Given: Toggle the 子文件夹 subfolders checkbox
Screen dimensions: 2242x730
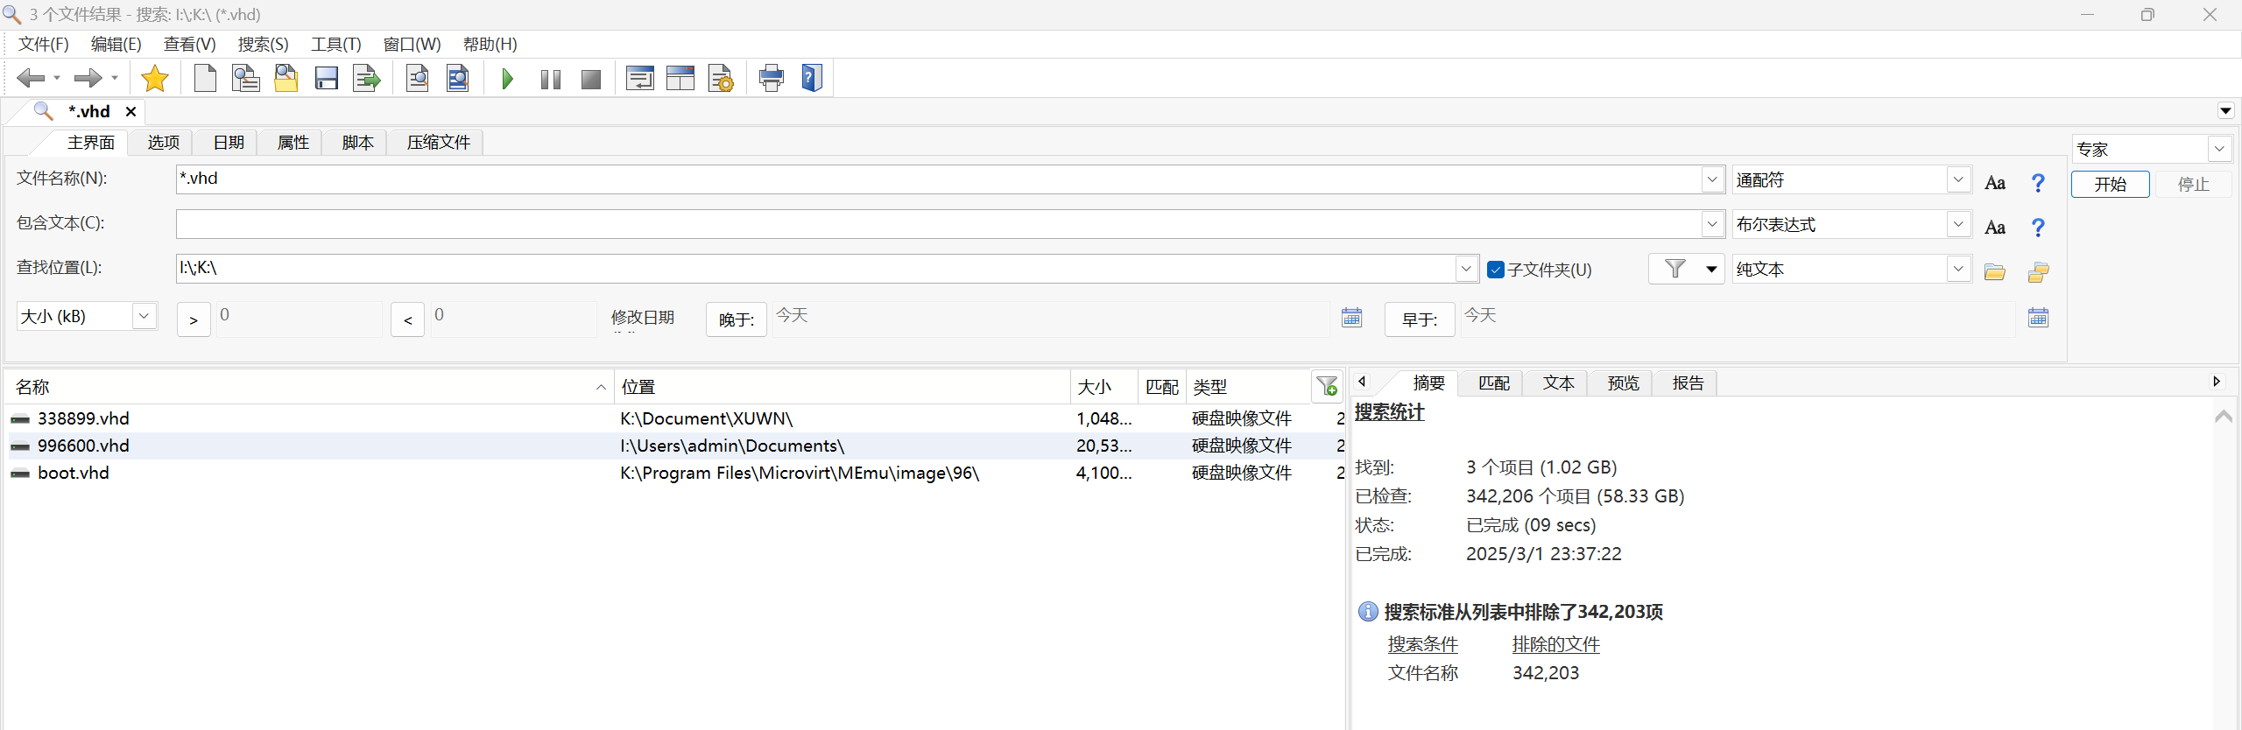Looking at the screenshot, I should click(1496, 270).
